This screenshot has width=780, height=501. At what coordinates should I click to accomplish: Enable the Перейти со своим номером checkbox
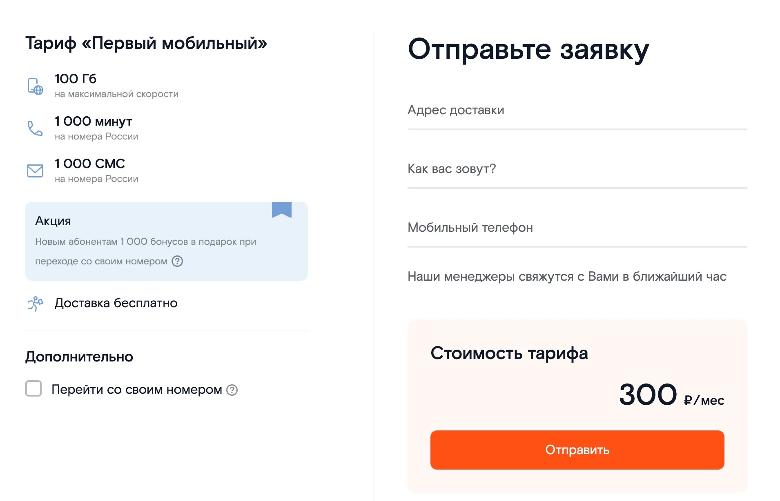coord(33,388)
